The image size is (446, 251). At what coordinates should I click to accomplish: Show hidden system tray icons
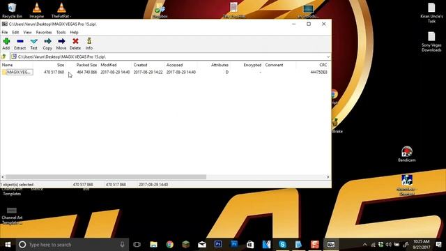[x=364, y=245]
